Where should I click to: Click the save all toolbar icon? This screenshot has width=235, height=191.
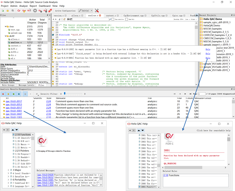click(13, 11)
